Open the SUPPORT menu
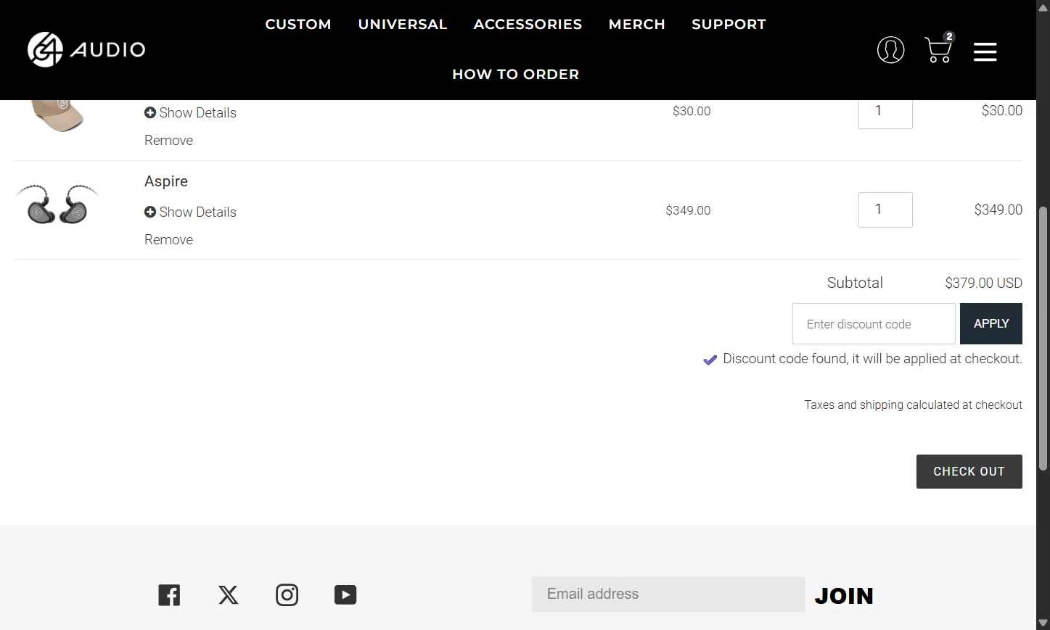Viewport: 1050px width, 630px height. click(x=729, y=24)
